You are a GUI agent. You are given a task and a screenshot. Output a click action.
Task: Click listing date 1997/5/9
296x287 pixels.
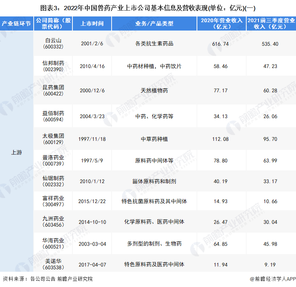tap(92, 161)
